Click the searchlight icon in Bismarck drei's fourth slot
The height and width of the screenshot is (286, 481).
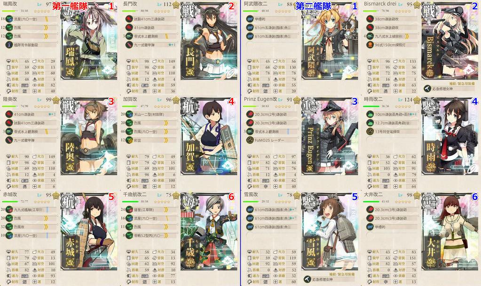click(370, 45)
